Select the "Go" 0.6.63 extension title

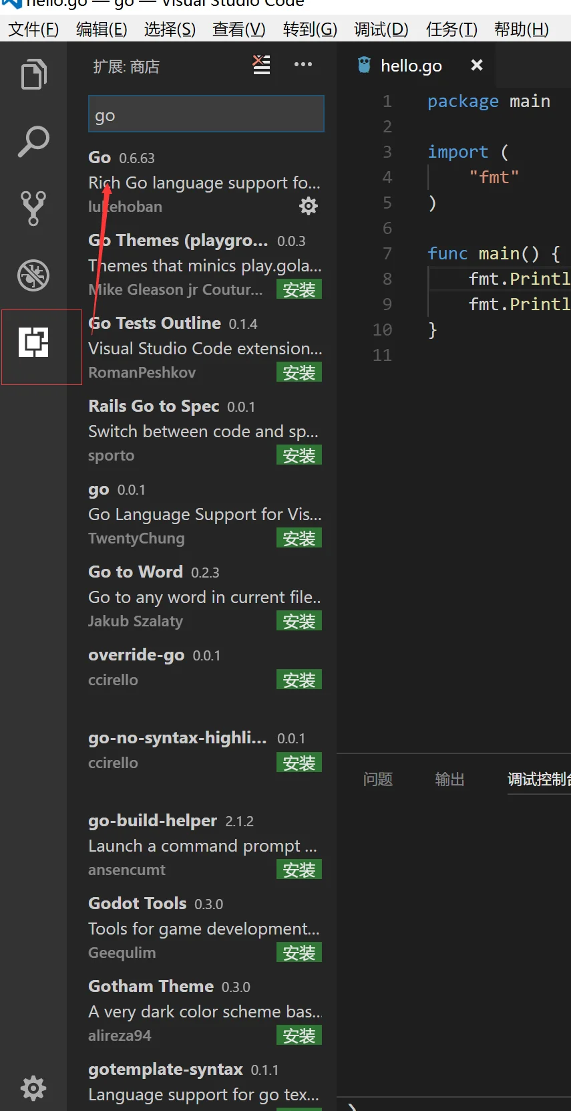pos(100,158)
